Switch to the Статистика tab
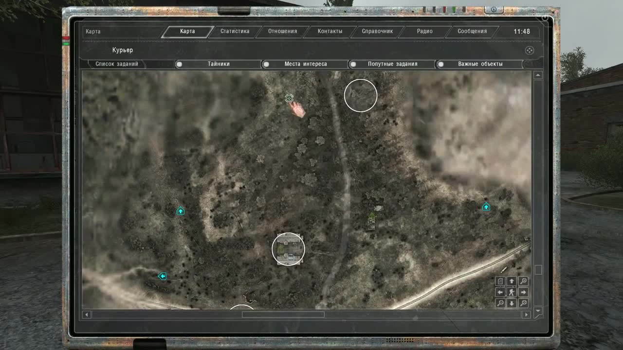The width and height of the screenshot is (623, 350). pos(235,32)
